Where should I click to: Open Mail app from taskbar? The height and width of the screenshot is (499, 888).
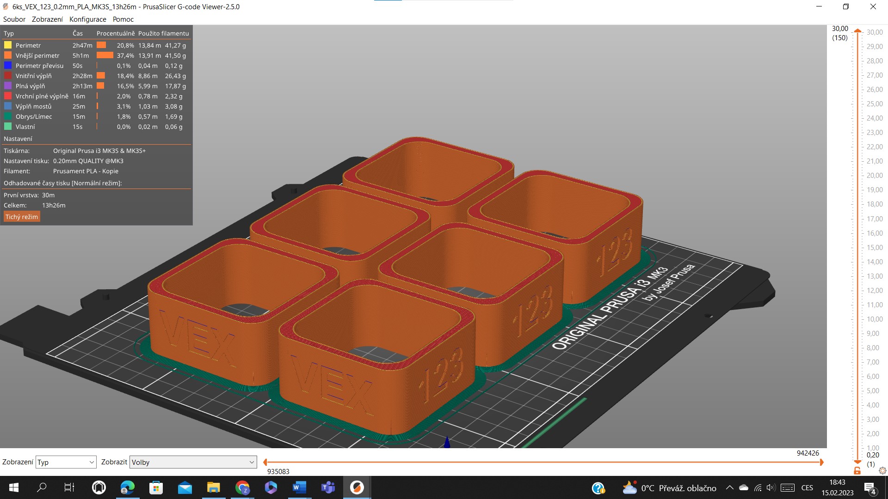point(185,487)
